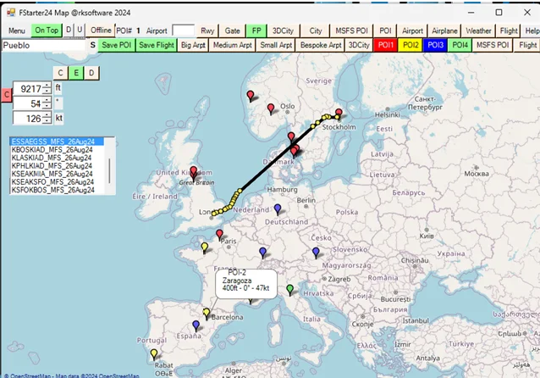Toggle Small Arpt filter
Image resolution: width=540 pixels, height=378 pixels.
276,45
